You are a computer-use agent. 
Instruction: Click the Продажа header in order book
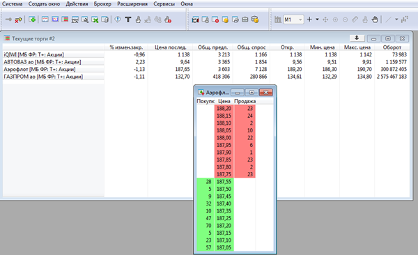coord(245,101)
